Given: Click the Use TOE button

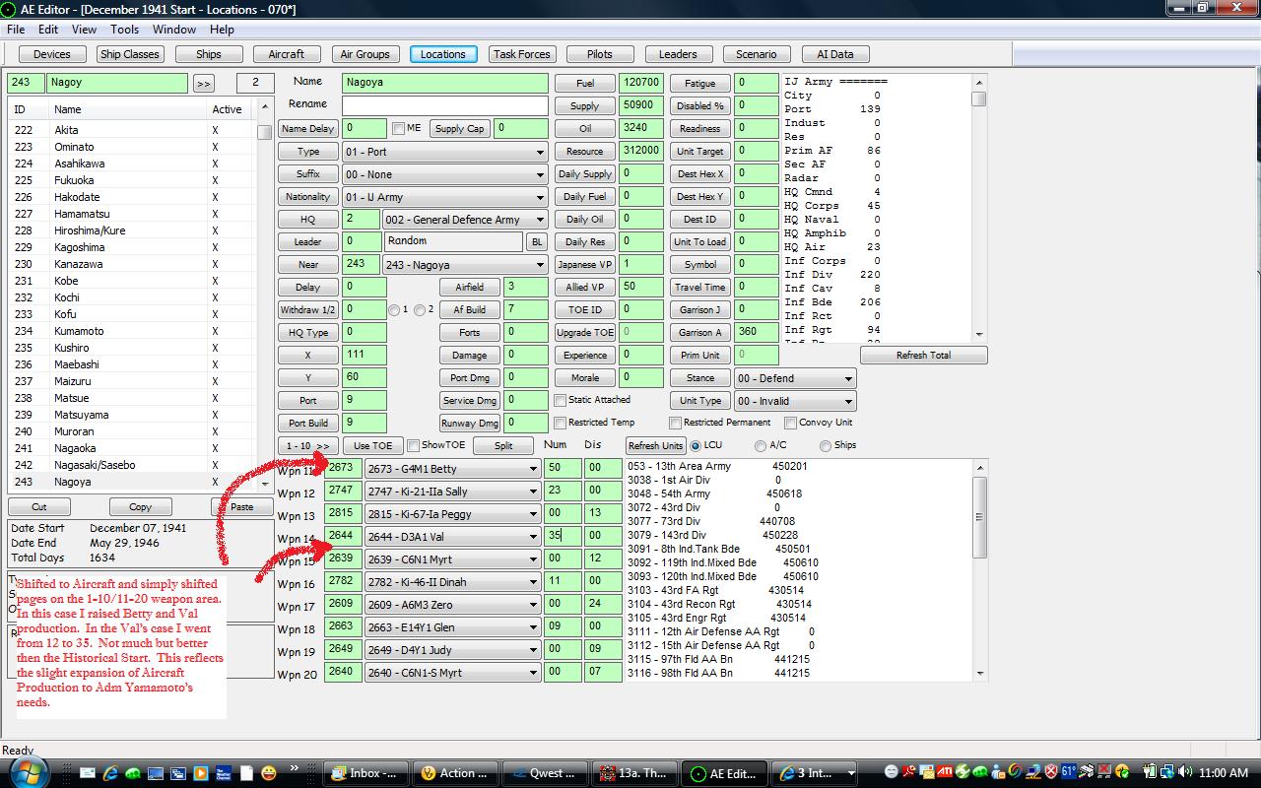Looking at the screenshot, I should (373, 446).
